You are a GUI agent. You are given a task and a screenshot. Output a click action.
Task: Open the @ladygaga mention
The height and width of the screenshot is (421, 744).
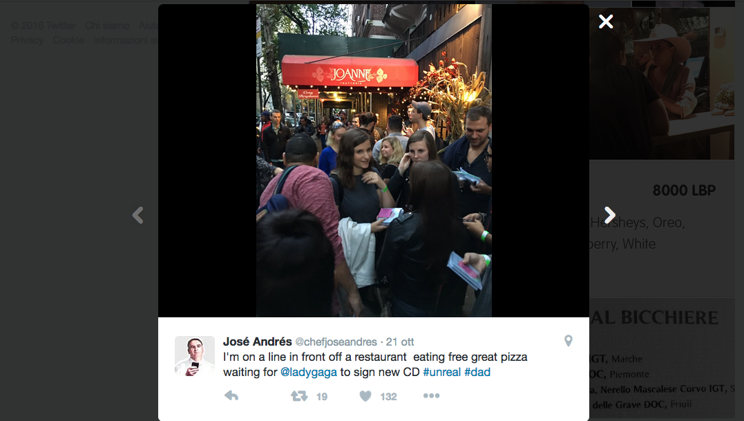[308, 372]
